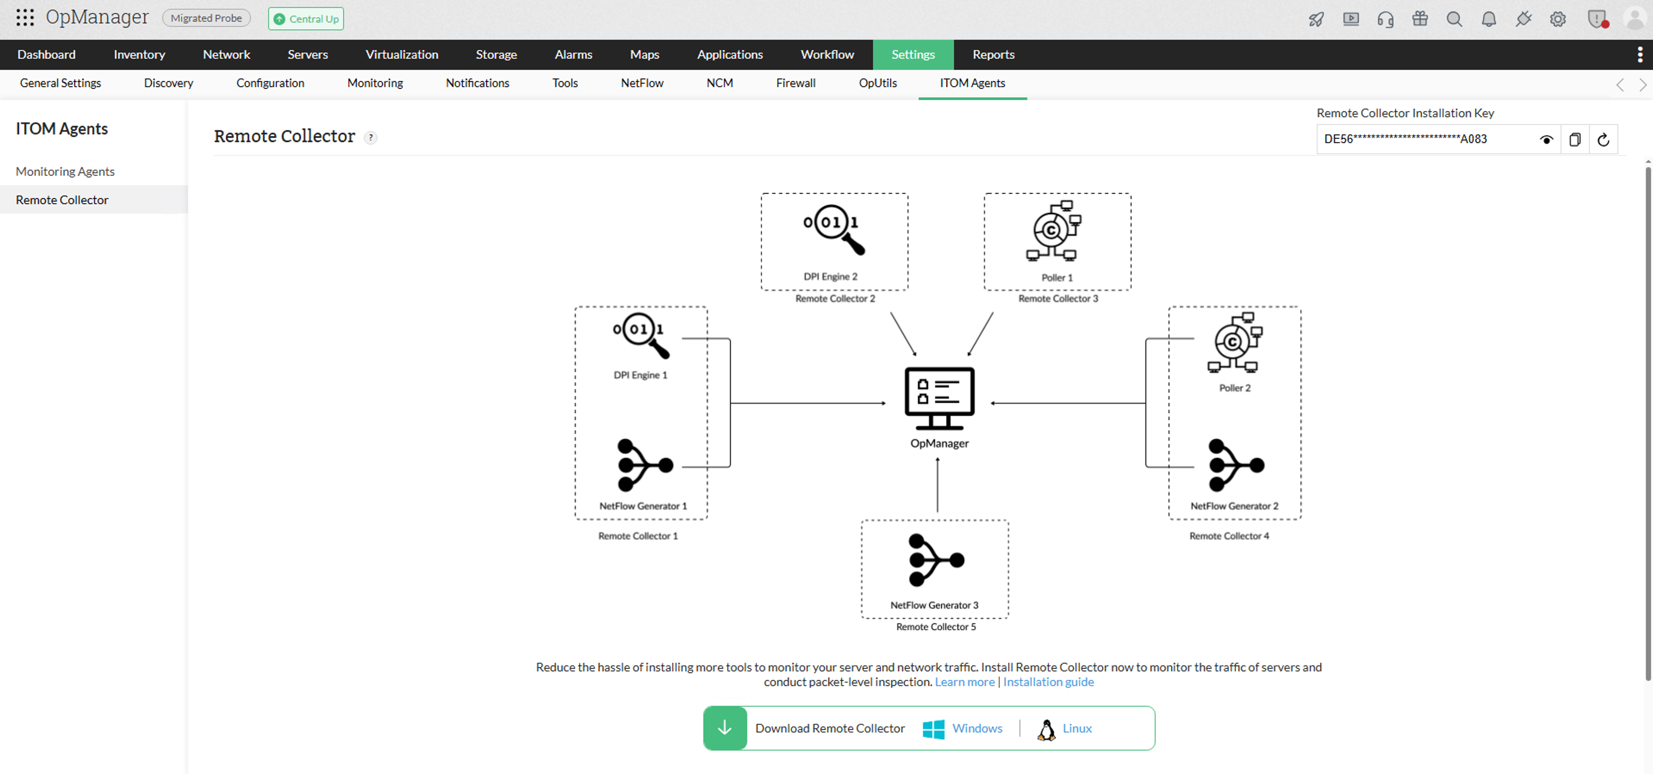Regenerate the installation key

point(1603,140)
